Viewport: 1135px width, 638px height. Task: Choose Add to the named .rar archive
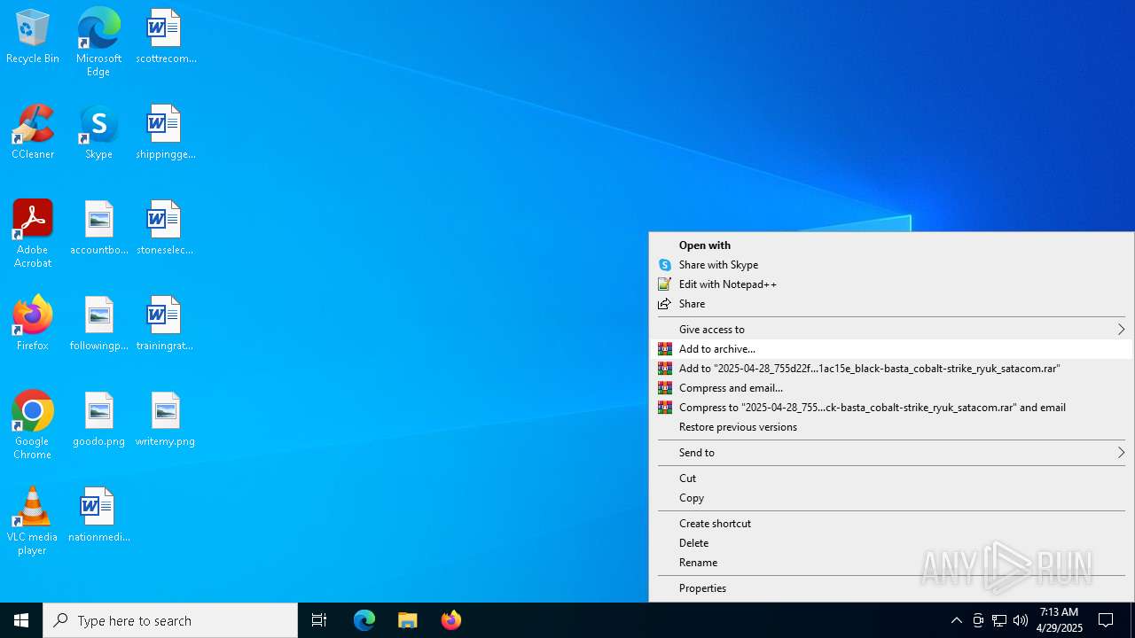click(x=891, y=369)
